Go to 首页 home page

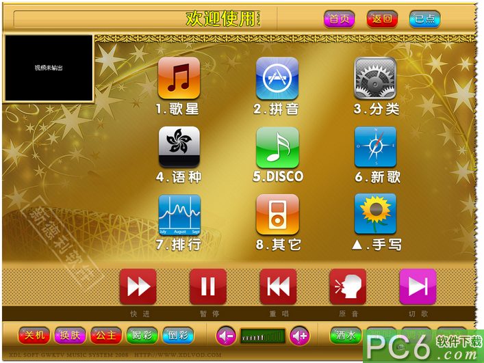point(340,19)
